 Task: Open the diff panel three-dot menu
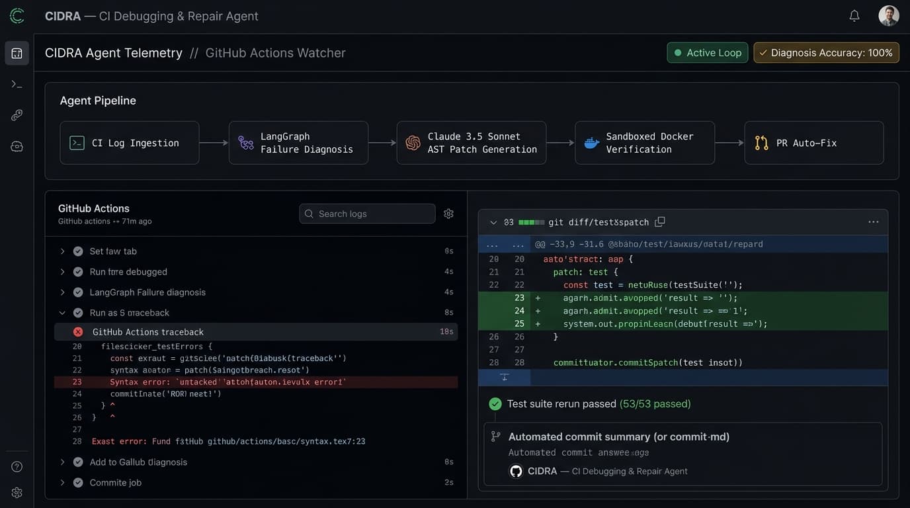pyautogui.click(x=874, y=222)
